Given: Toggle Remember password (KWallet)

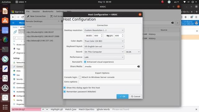Looking at the screenshot, I should click(65, 91).
